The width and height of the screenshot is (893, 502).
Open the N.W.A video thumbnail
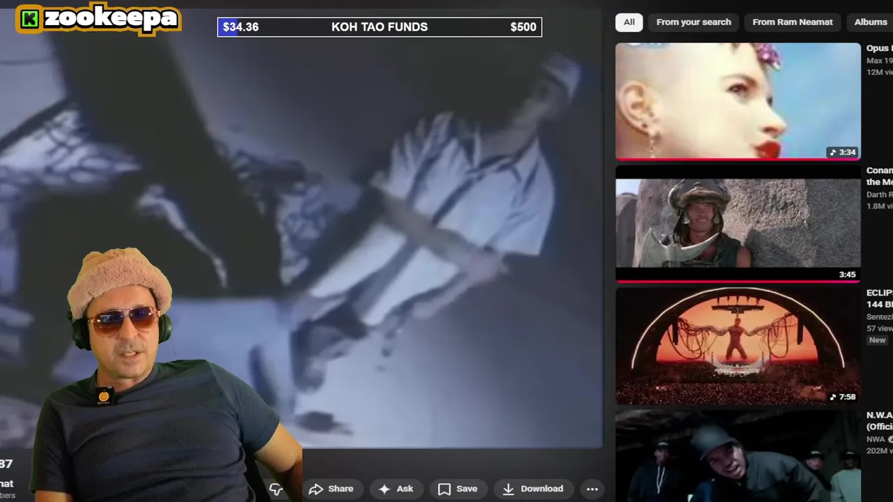click(738, 456)
